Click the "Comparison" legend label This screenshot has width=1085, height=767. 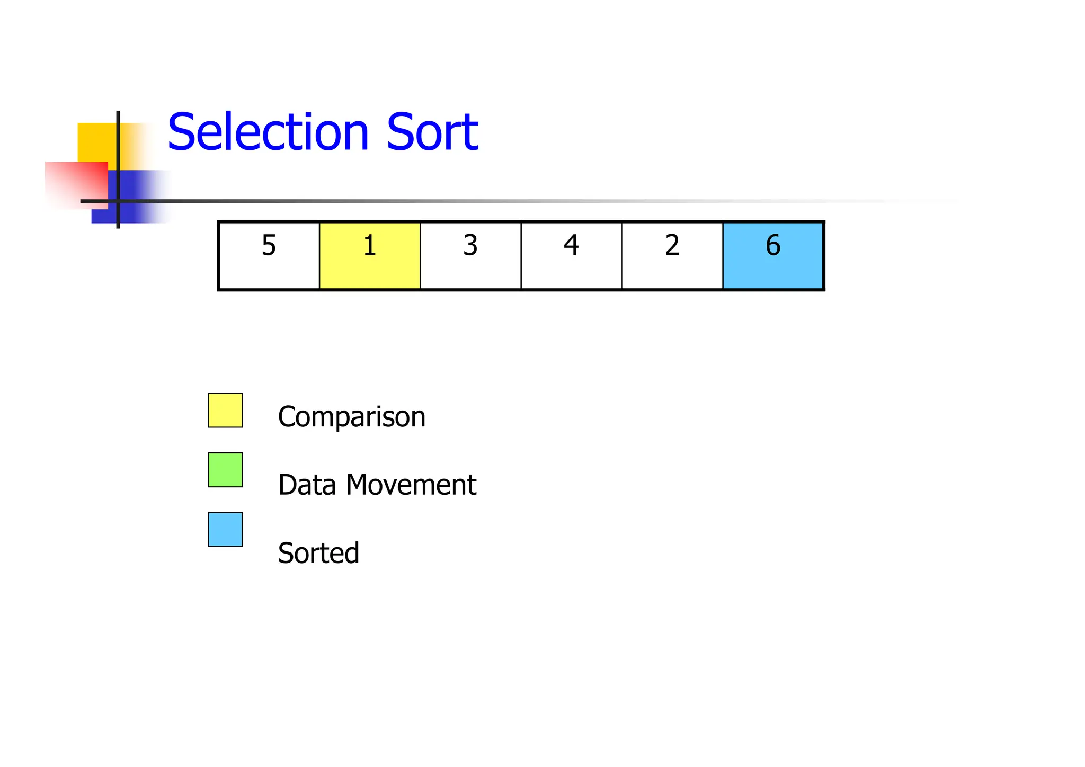pyautogui.click(x=351, y=417)
